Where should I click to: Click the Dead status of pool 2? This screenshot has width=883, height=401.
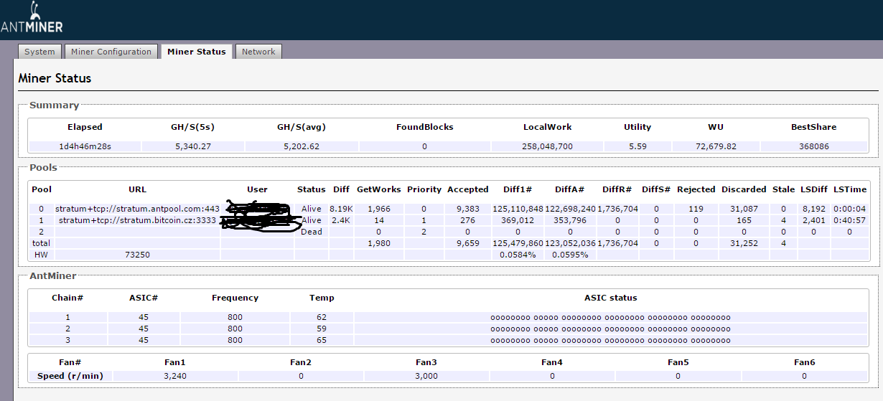pyautogui.click(x=312, y=232)
